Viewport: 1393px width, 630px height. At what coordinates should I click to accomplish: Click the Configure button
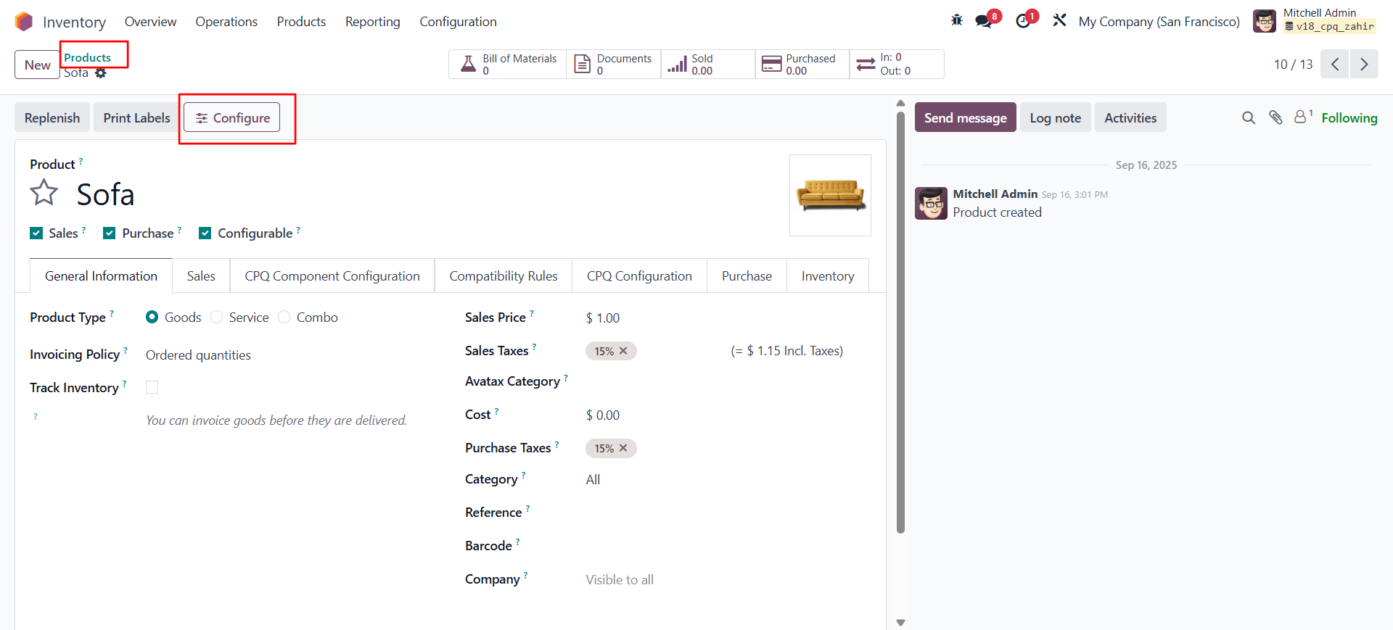[232, 117]
